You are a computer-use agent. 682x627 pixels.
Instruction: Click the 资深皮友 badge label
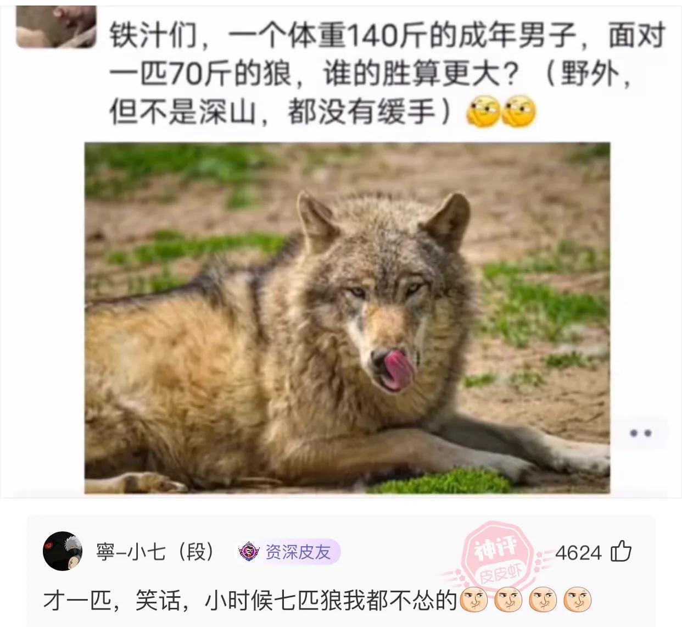[x=298, y=551]
